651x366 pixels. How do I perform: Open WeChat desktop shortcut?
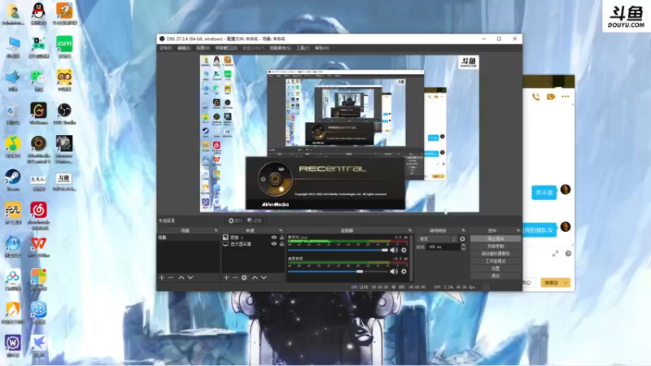tap(38, 80)
